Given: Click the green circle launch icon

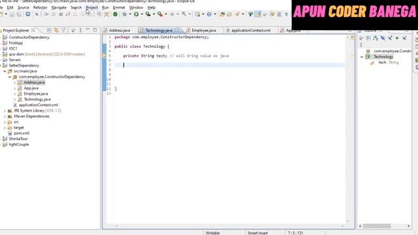Looking at the screenshot, I should pyautogui.click(x=115, y=14).
